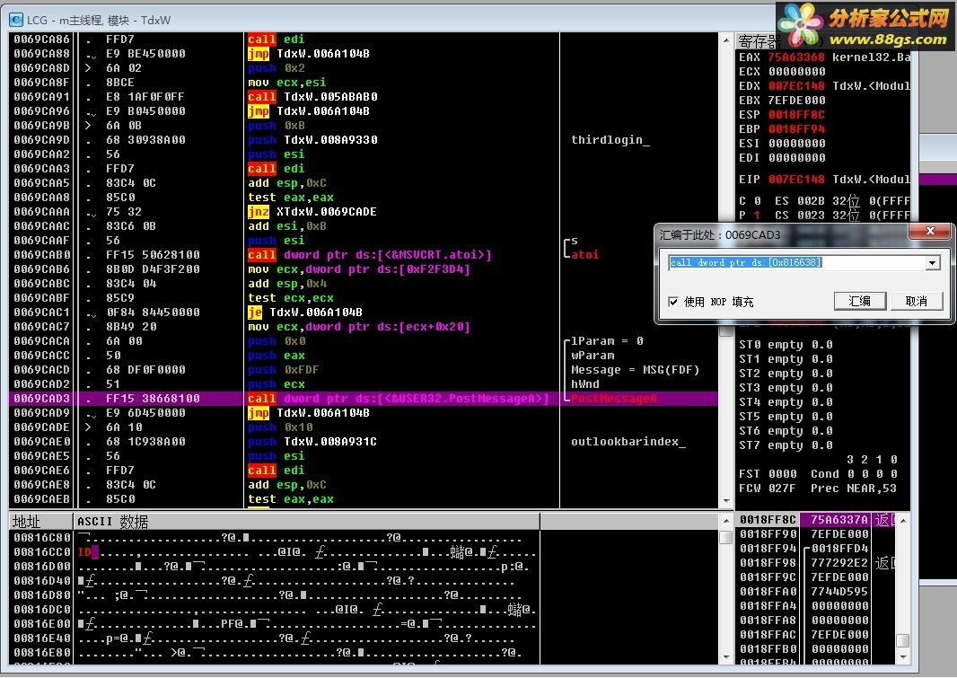Select the ST0 empty FPU register
957x678 pixels.
coord(786,345)
